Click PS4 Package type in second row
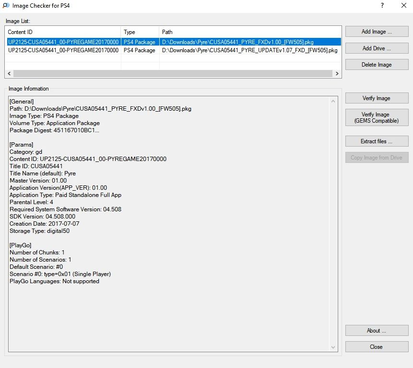Viewport: 413px width, 368px height. [139, 50]
